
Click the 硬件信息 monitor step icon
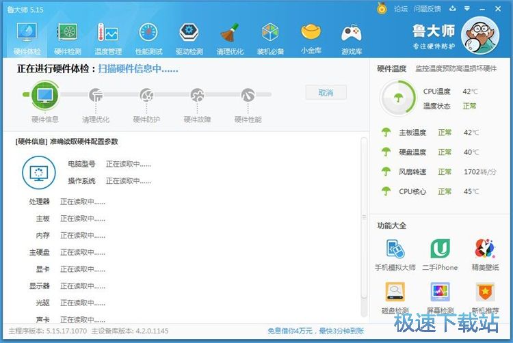(45, 95)
